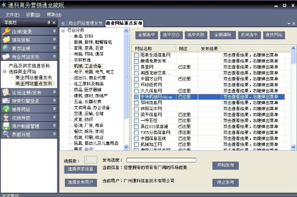Expand the 论坛注册/发布 section chevron
297x197 pixels.
pyautogui.click(x=54, y=92)
